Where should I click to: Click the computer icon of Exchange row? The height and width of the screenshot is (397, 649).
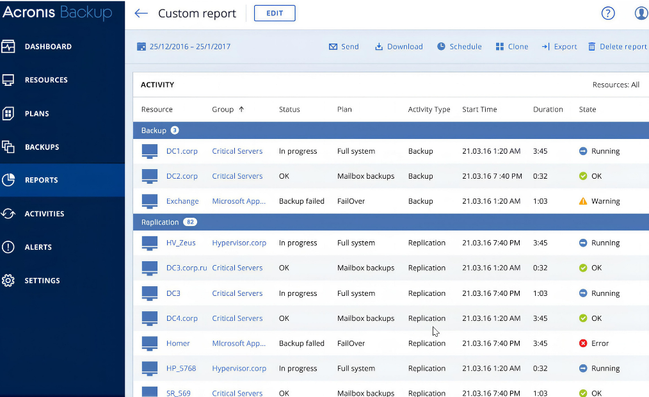pyautogui.click(x=149, y=201)
